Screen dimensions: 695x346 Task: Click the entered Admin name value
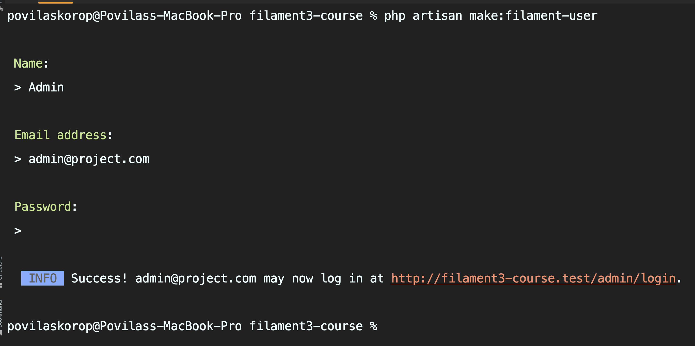pos(46,87)
